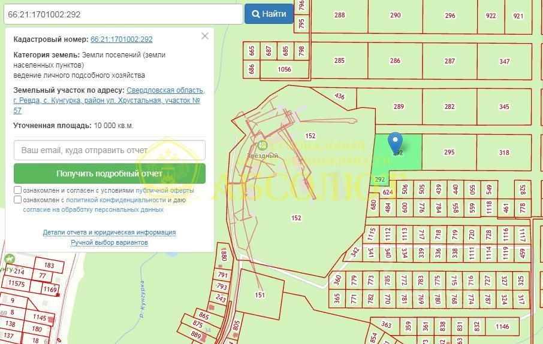The image size is (543, 344).
Task: Click the Звёздный camp map icon
Action: (263, 145)
